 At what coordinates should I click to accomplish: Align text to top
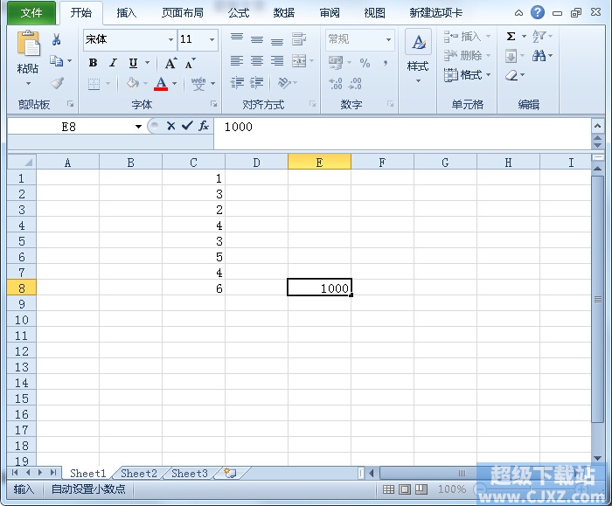237,38
